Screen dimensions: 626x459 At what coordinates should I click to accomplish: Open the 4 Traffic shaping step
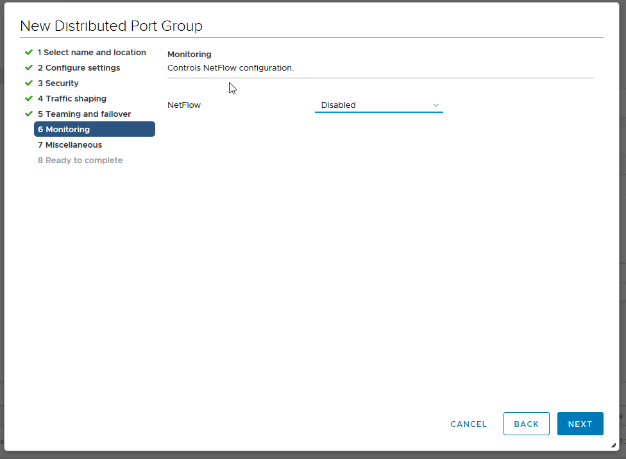click(72, 98)
